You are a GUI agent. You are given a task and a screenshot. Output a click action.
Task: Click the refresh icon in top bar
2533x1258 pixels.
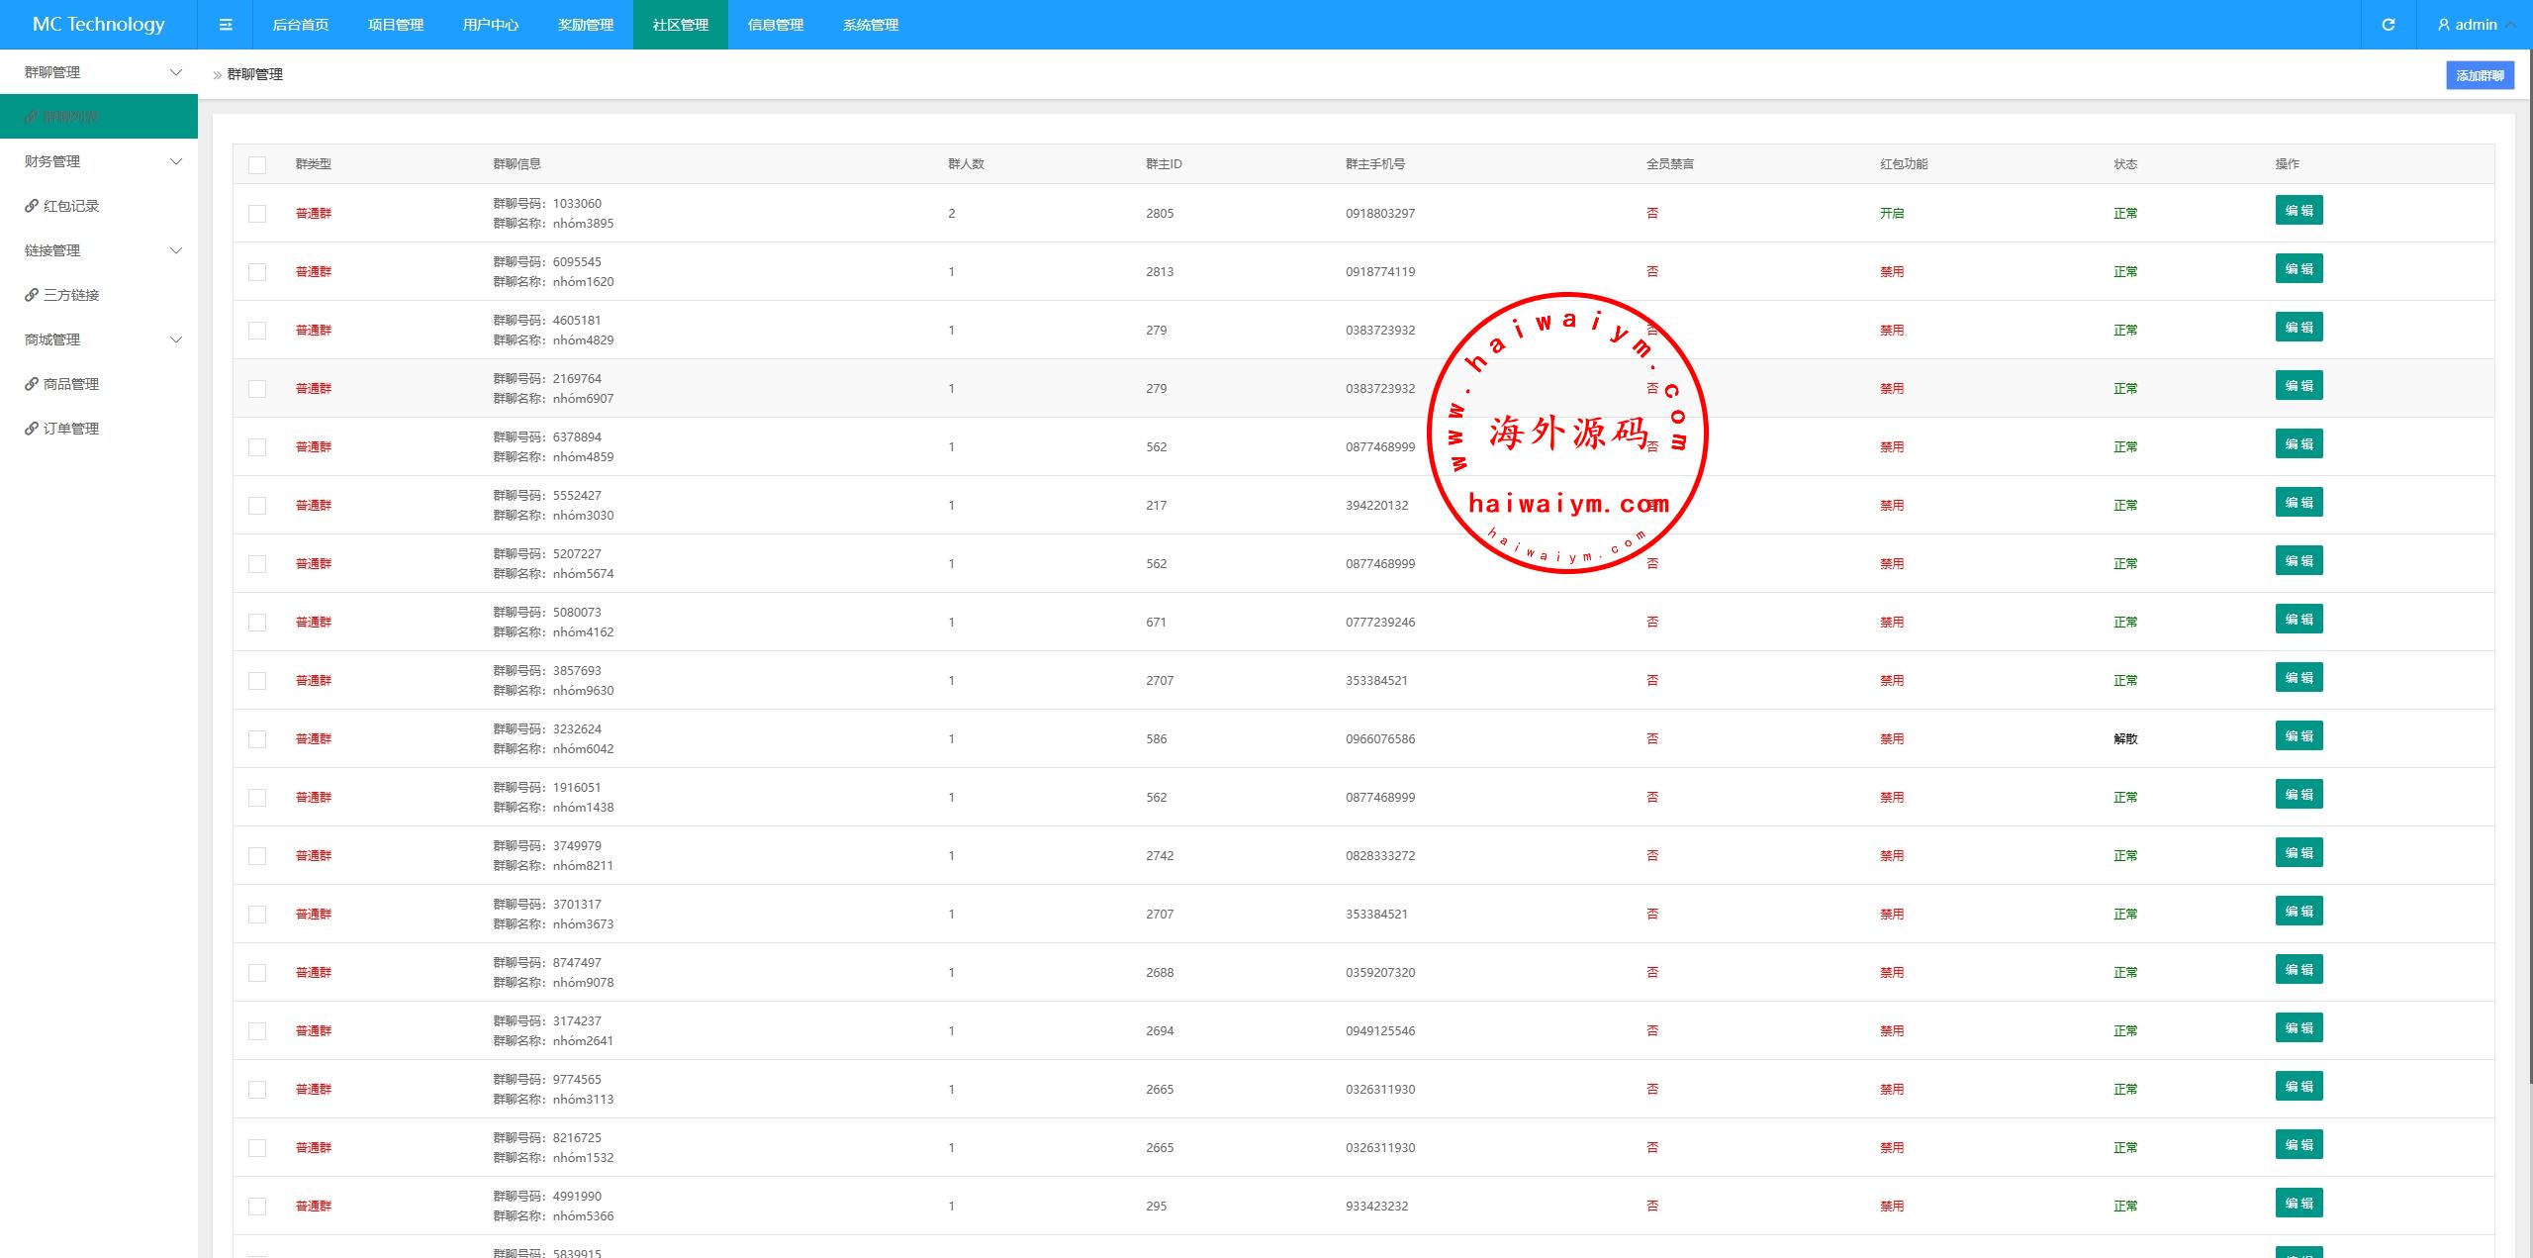2388,25
